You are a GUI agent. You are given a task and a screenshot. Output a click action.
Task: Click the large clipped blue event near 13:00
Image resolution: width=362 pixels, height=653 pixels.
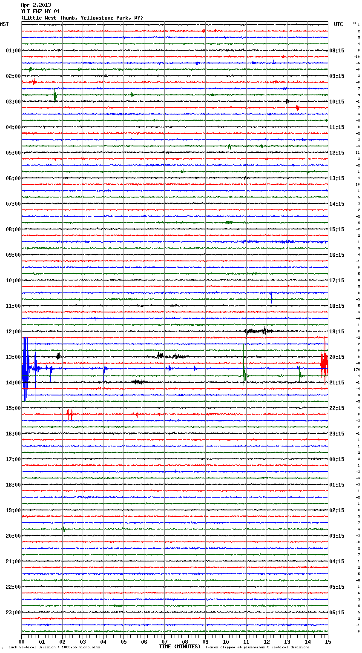coord(26,369)
